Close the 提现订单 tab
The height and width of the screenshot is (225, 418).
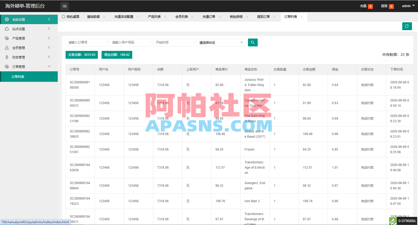click(274, 17)
